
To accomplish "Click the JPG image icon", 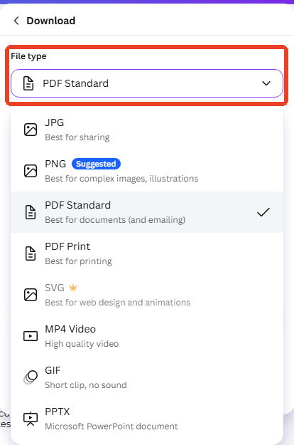I will pos(31,130).
